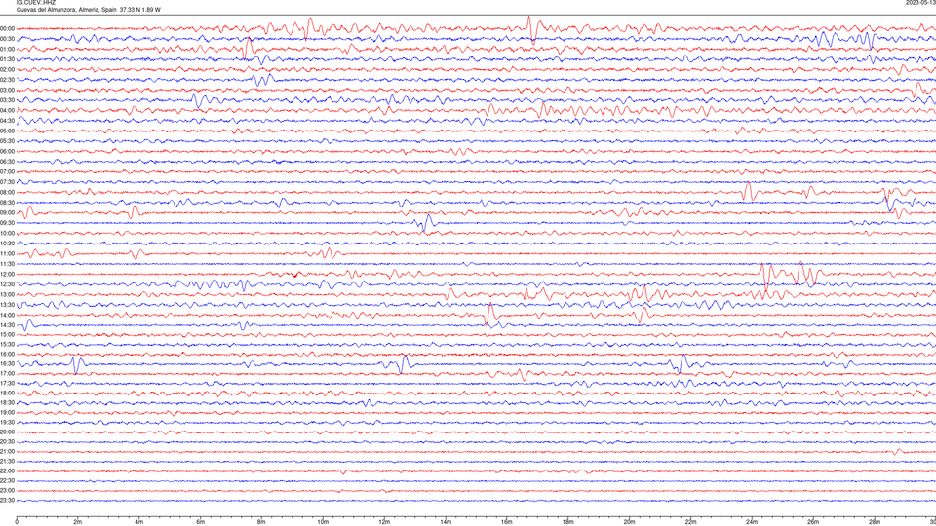Select the 23:00 trace time label
This screenshot has width=936, height=526.
[7, 491]
